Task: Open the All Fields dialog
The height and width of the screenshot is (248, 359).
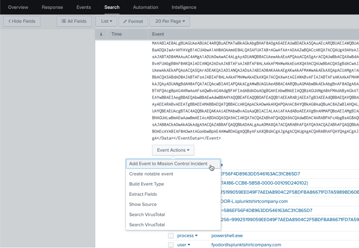Action: pos(74,21)
